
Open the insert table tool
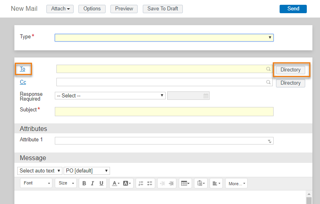[x=185, y=183]
